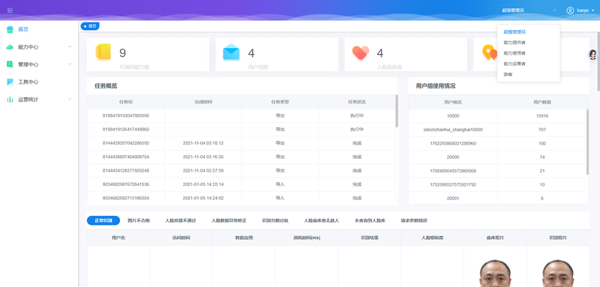The width and height of the screenshot is (600, 287).
Task: Switch to the 人脸底库查无此人 tab
Action: [322, 220]
